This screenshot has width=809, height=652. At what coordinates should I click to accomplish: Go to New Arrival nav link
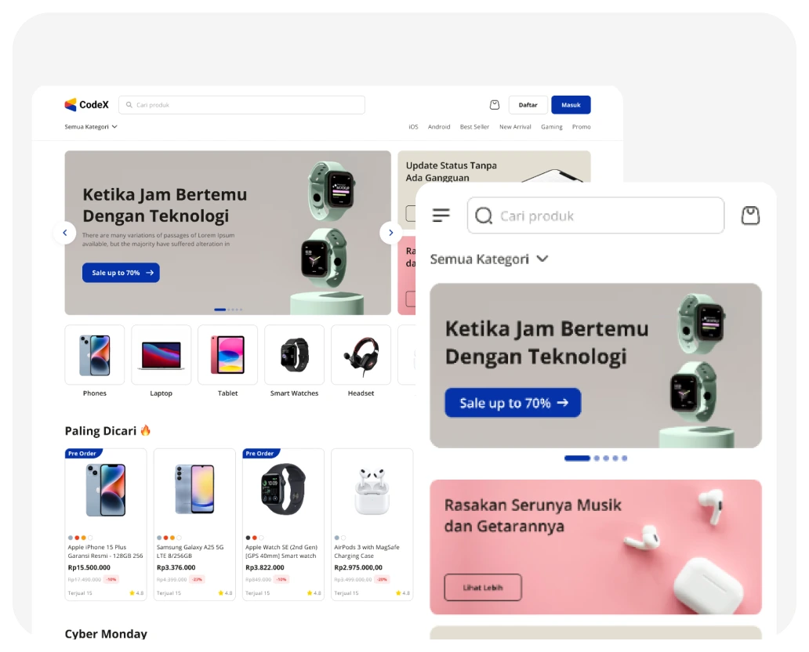click(x=515, y=127)
